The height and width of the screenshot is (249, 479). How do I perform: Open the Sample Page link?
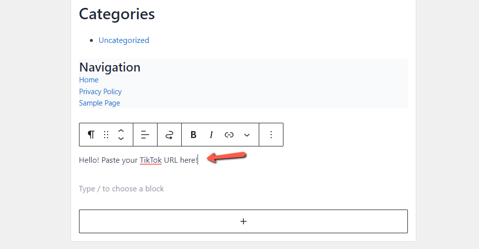click(x=100, y=103)
